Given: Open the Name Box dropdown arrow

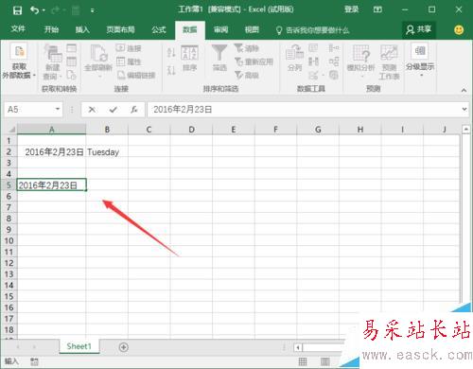Looking at the screenshot, I should click(58, 109).
